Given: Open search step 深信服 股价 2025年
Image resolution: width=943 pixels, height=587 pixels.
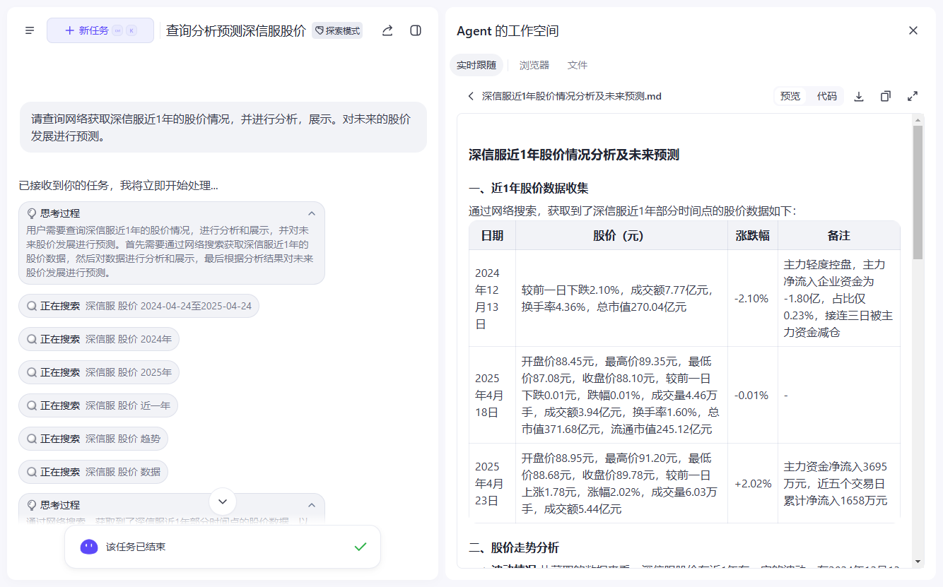Looking at the screenshot, I should coord(99,372).
